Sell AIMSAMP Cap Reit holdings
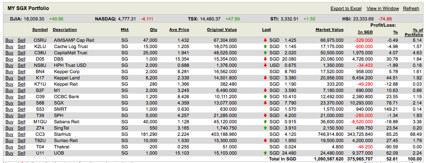 coord(21,40)
